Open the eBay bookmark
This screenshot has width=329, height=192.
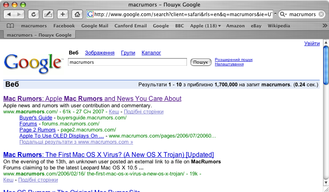[x=256, y=26]
